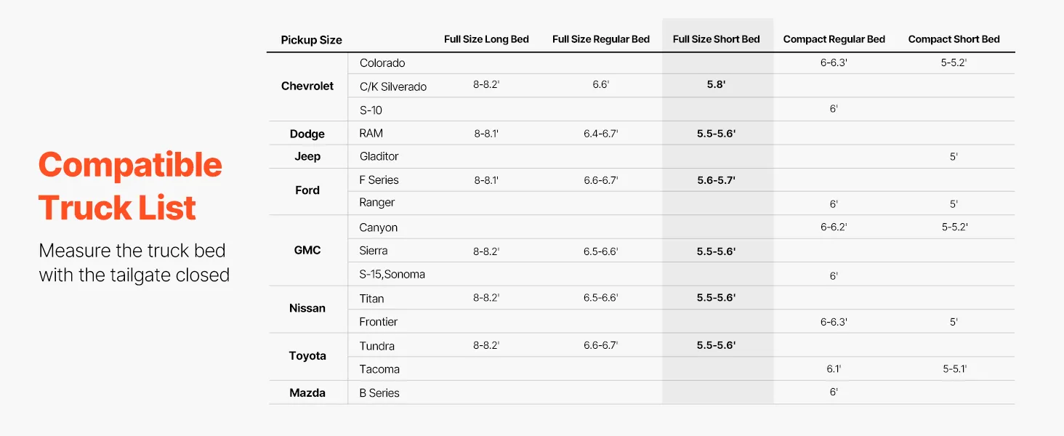1064x436 pixels.
Task: Select the "Full Size Regular Bed" header
Action: [x=600, y=39]
